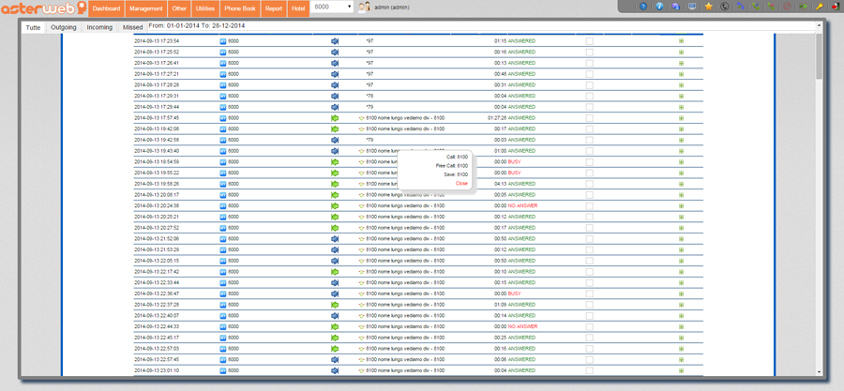Click blue outgoing arrow icon of 22:36:47 call
The image size is (844, 391).
point(334,293)
